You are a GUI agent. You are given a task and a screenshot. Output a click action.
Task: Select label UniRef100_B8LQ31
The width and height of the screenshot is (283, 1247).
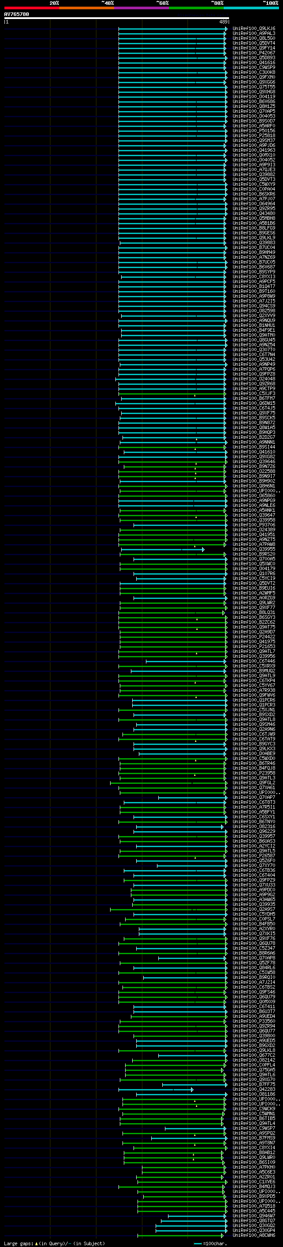pos(254,612)
